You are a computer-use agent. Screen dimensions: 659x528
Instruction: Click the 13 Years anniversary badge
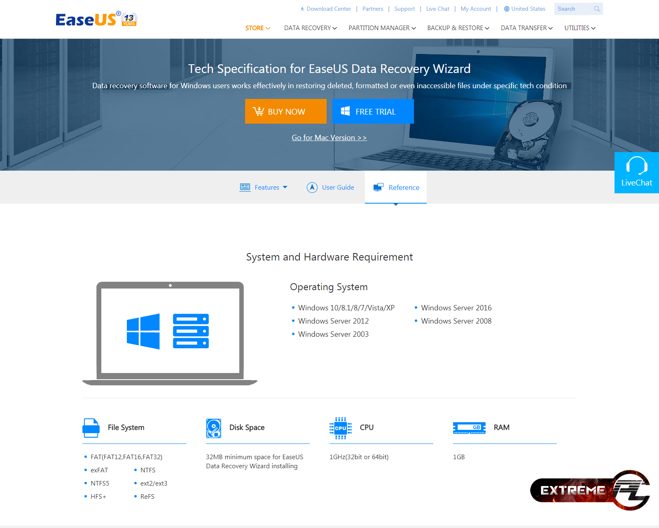tap(129, 19)
